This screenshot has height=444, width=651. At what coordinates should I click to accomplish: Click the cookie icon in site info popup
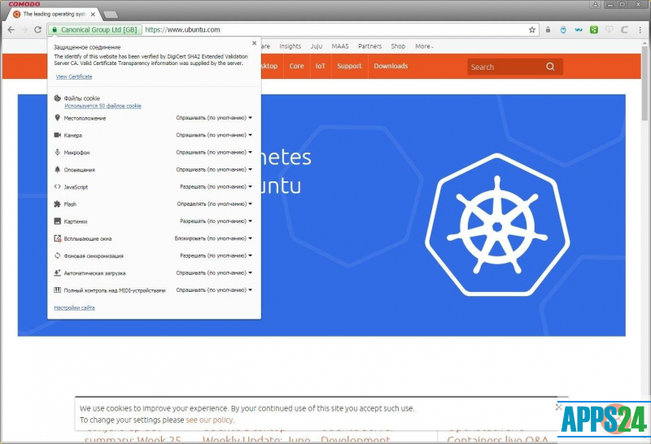57,98
